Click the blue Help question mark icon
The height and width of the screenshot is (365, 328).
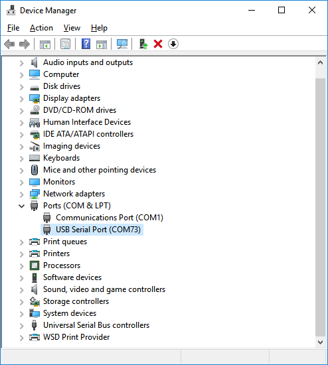point(86,44)
